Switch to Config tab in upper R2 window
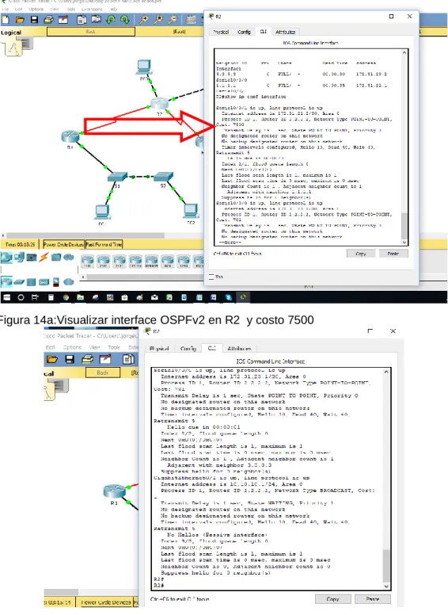448x615 pixels. click(244, 32)
